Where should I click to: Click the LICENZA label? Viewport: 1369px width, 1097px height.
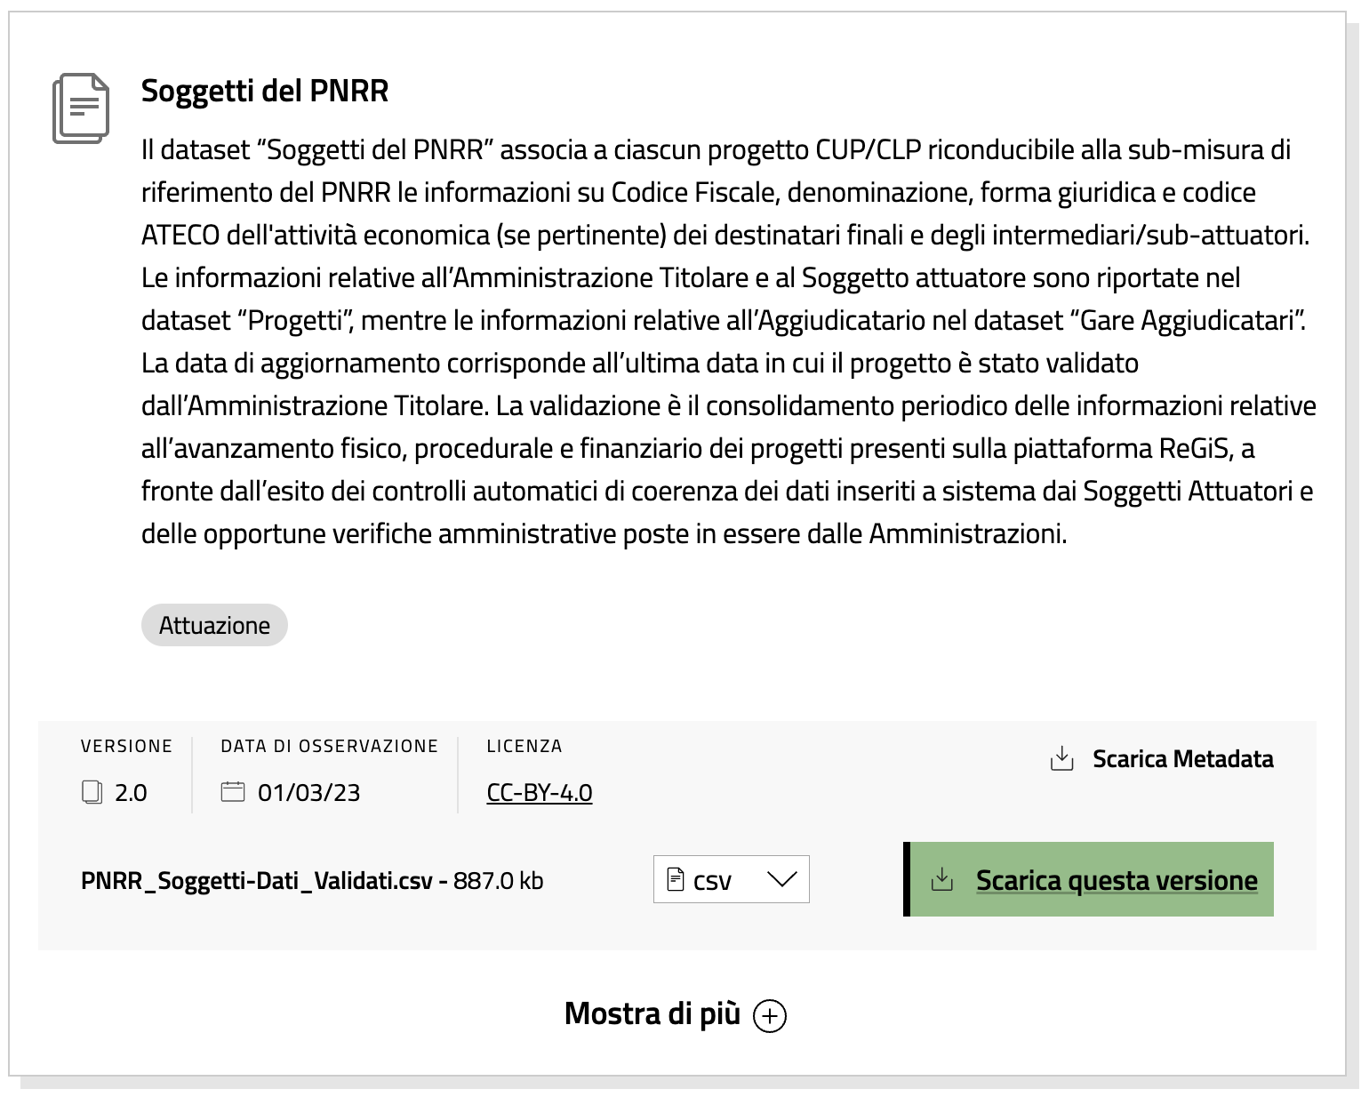tap(524, 746)
